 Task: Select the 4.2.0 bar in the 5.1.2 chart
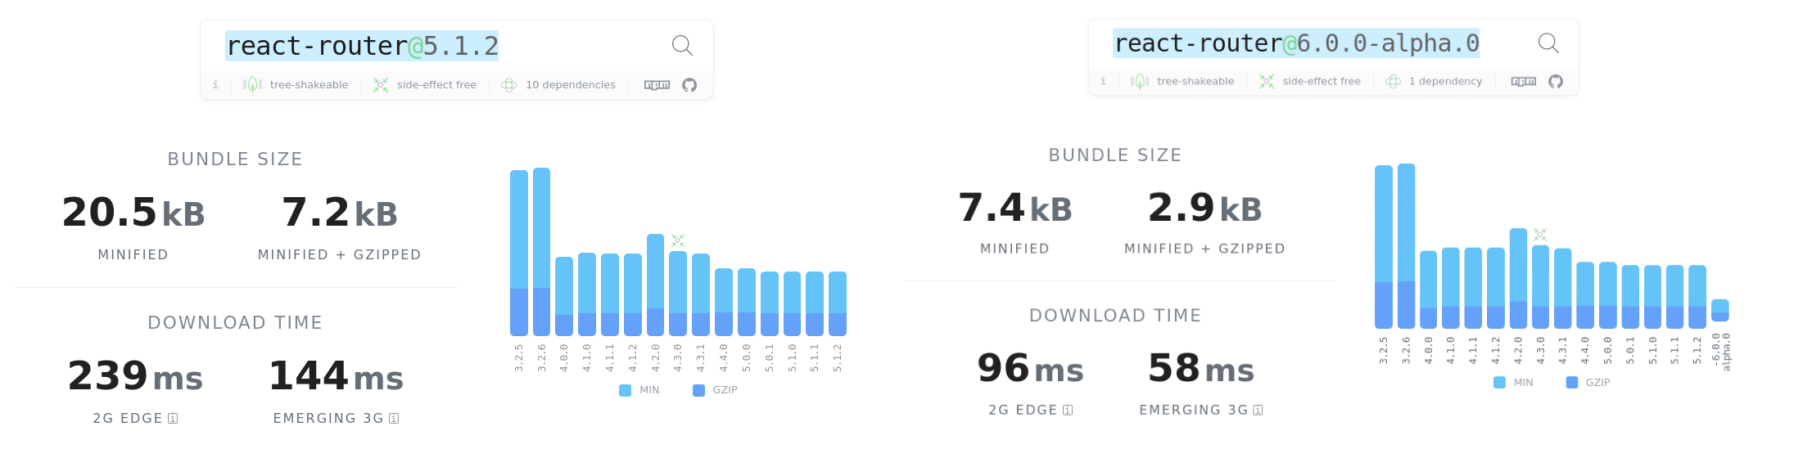(655, 285)
